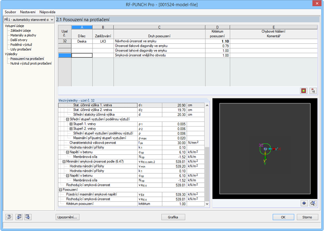Select Výsledky tree node
Viewport: 324px width, 231px height.
(x=11, y=54)
